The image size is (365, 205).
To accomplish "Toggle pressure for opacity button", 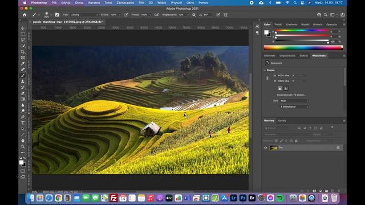I will click(x=125, y=15).
